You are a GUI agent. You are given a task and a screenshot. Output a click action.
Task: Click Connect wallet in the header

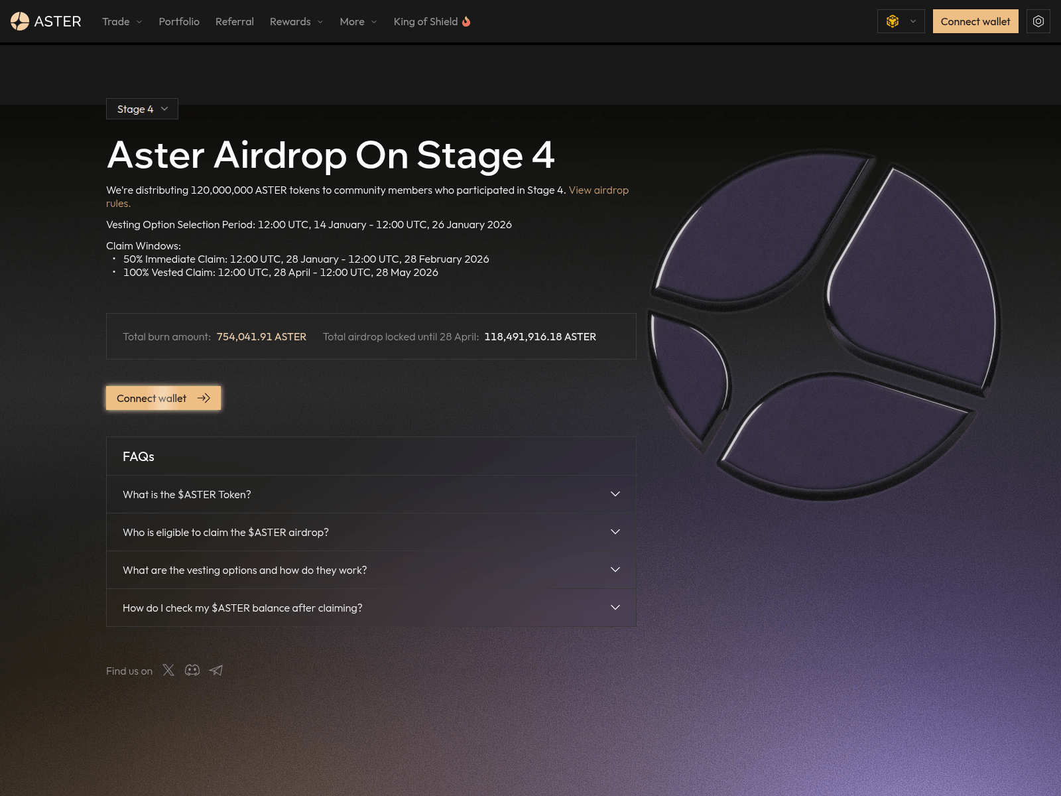coord(975,21)
